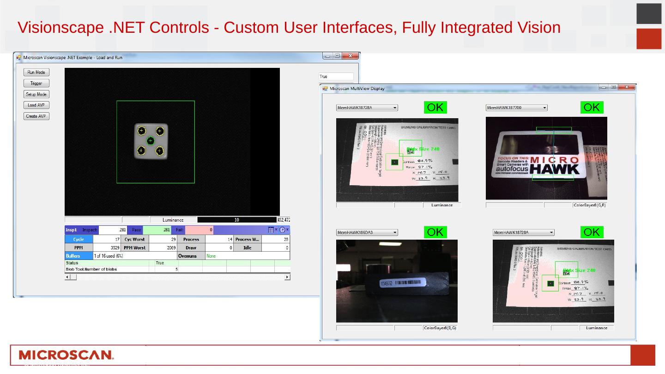Click the MultiView Display window title icon
The image size is (665, 374).
coord(325,89)
